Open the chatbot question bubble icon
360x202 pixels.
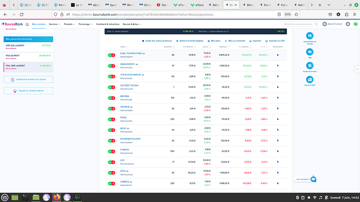pos(313,179)
